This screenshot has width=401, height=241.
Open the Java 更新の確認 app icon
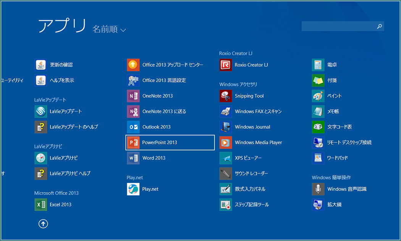(40, 65)
